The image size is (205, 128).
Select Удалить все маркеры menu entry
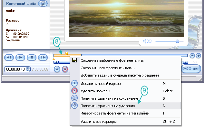tap(99, 122)
